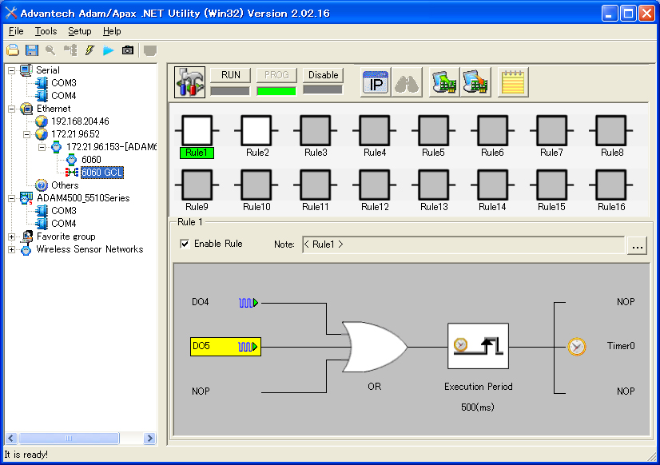Click the OR logic gate symbol
The height and width of the screenshot is (465, 660).
(374, 348)
